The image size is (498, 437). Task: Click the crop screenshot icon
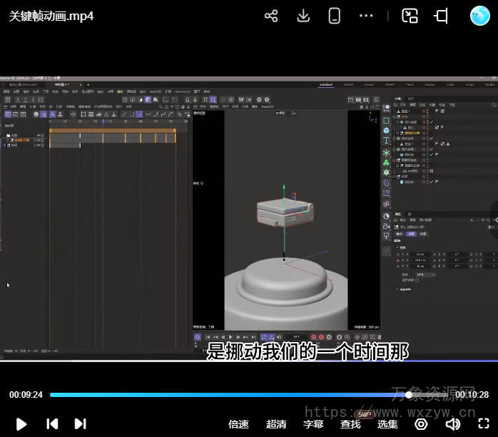point(442,16)
